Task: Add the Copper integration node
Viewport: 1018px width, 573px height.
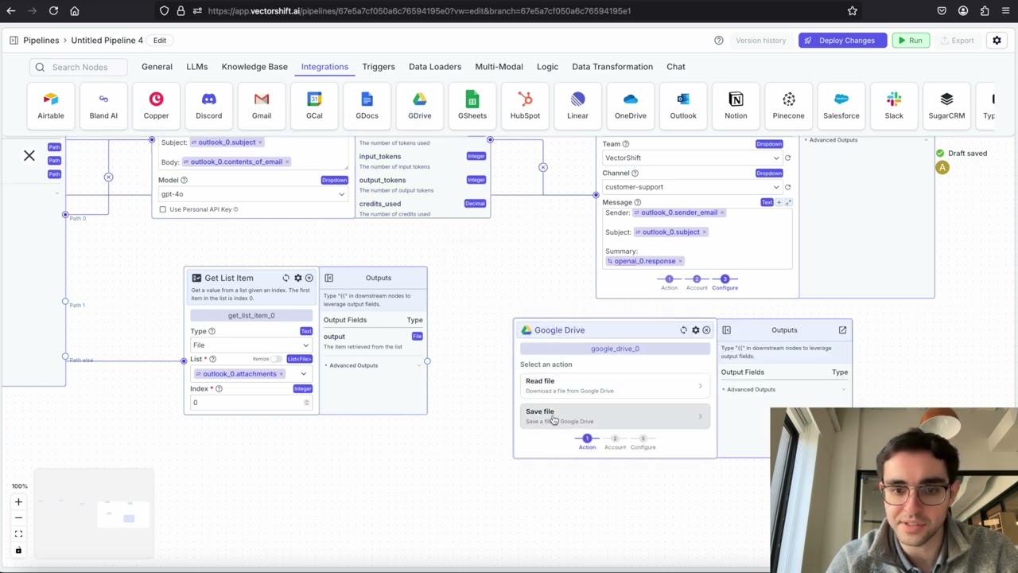Action: (156, 107)
